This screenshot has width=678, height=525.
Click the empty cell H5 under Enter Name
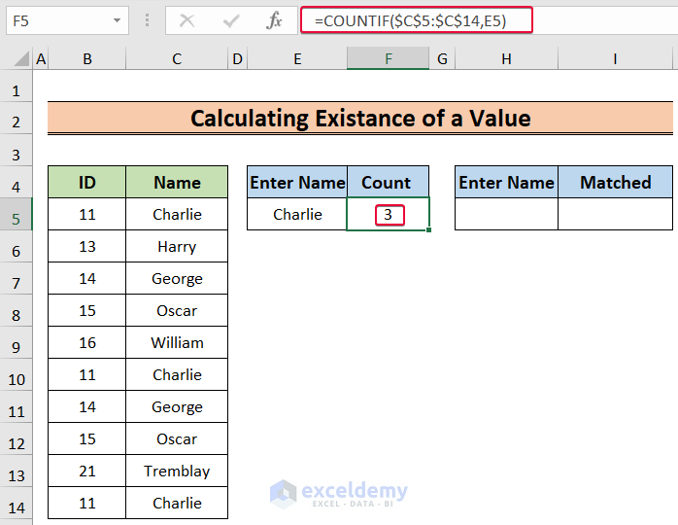(x=506, y=214)
